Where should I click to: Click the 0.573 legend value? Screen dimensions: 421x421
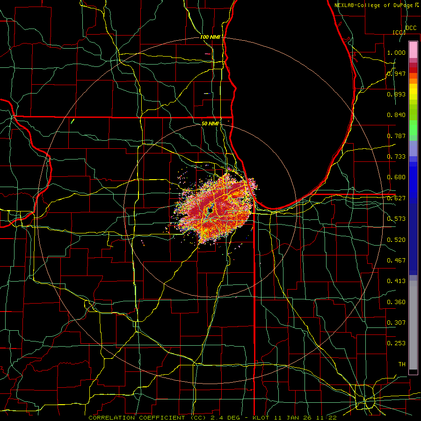tap(396, 219)
